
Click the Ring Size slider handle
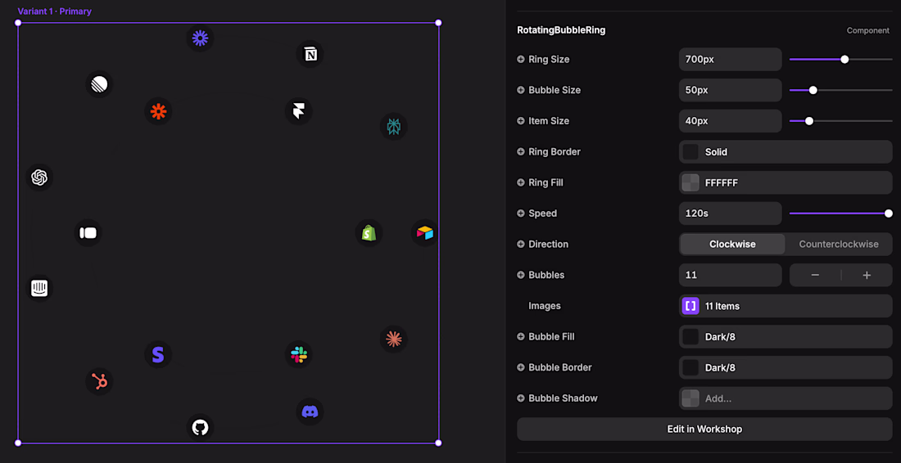click(844, 59)
